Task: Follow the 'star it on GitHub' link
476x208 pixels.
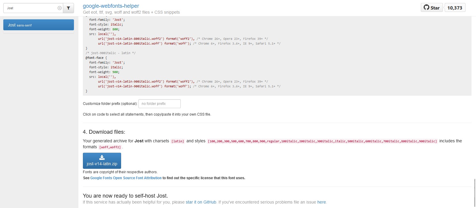Action: point(201,202)
